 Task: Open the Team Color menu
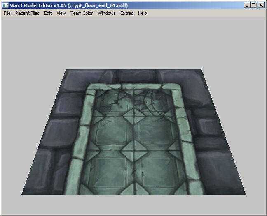click(82, 13)
